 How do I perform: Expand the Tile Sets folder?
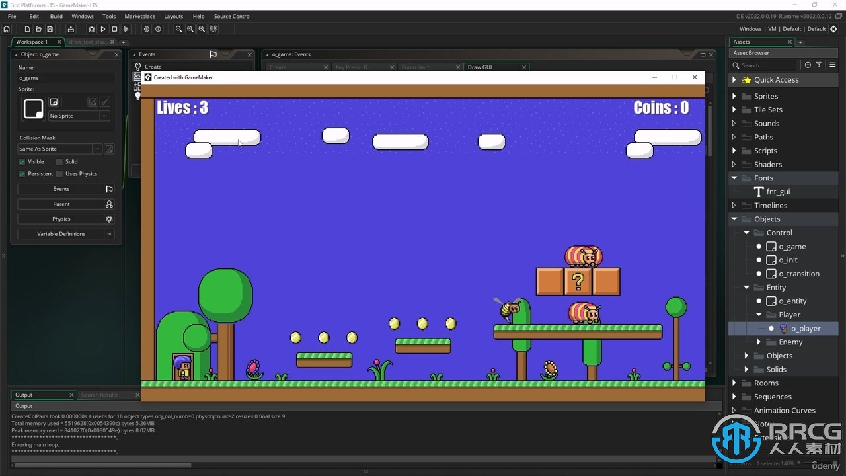point(734,110)
